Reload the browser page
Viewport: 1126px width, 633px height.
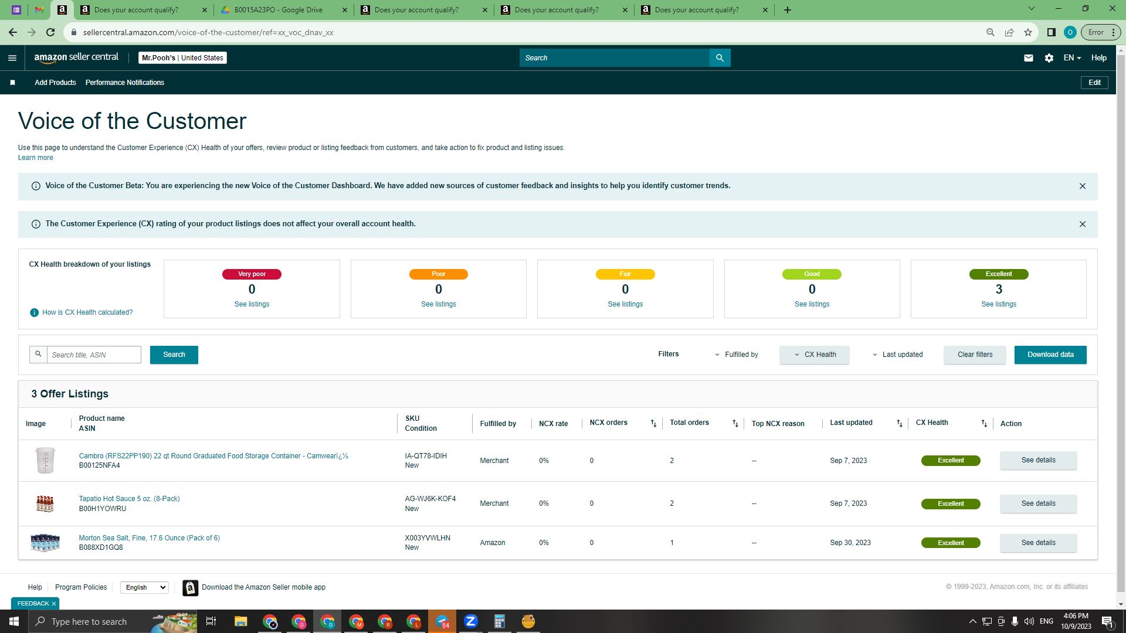point(50,32)
